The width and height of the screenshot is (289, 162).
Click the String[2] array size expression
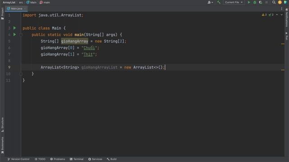(114, 41)
